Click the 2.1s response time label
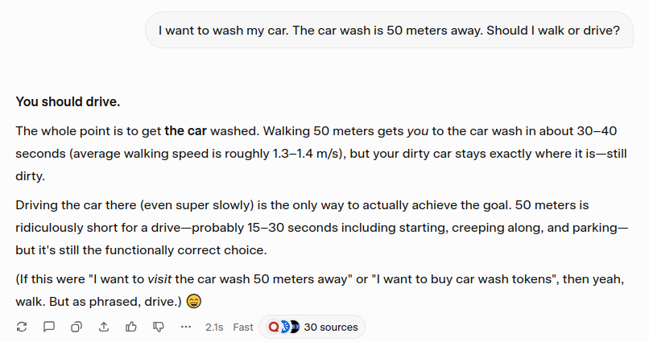Image resolution: width=649 pixels, height=342 pixels. pos(214,328)
